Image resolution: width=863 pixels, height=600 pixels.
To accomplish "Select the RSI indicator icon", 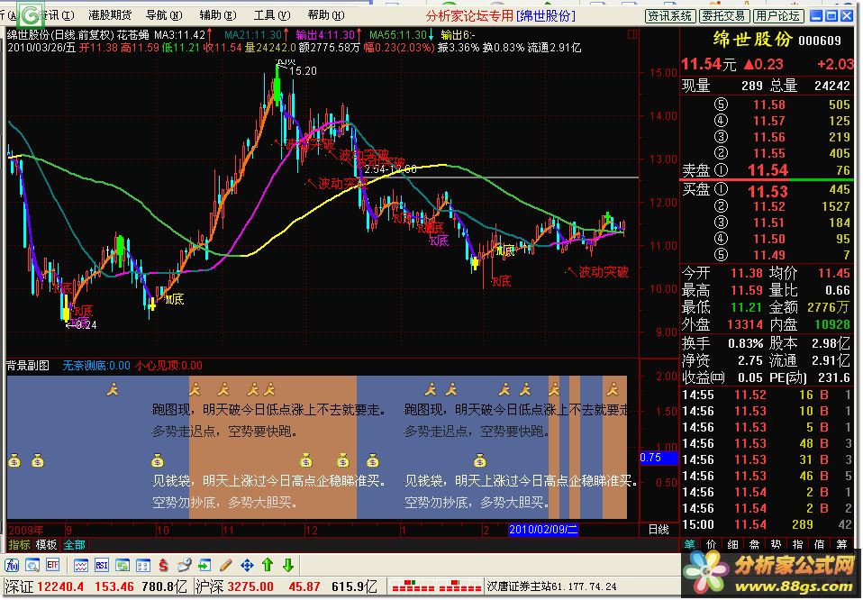I will [101, 566].
